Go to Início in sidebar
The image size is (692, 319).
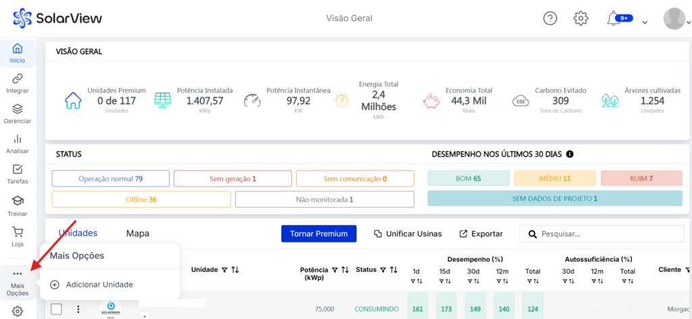pos(18,53)
